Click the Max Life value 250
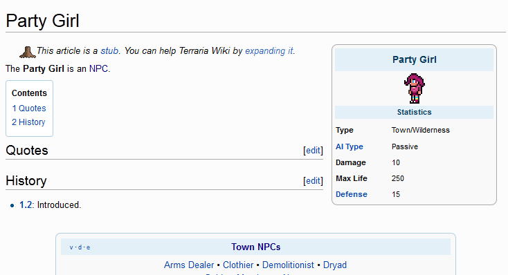Image resolution: width=508 pixels, height=275 pixels. pyautogui.click(x=398, y=178)
